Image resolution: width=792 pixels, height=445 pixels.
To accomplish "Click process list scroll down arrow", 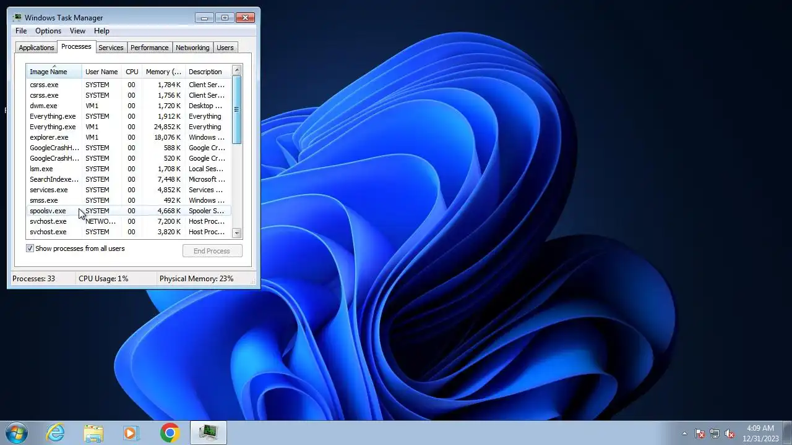I will pyautogui.click(x=236, y=233).
